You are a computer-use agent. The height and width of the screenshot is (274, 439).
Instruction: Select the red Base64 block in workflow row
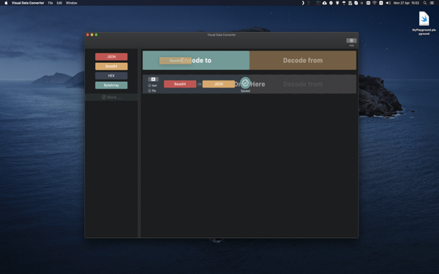[180, 84]
